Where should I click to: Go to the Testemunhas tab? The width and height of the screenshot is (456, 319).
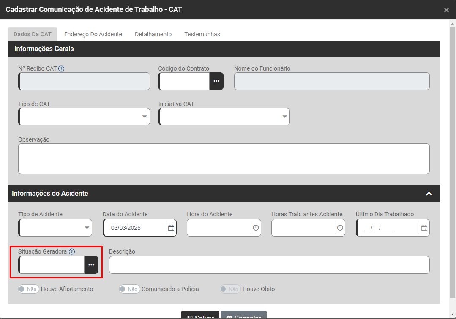click(202, 34)
